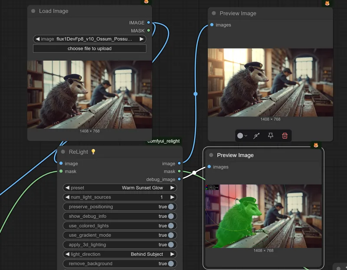This screenshot has height=270, width=347.
Task: Click the bypass node icon in toolbar
Action: tap(256, 136)
